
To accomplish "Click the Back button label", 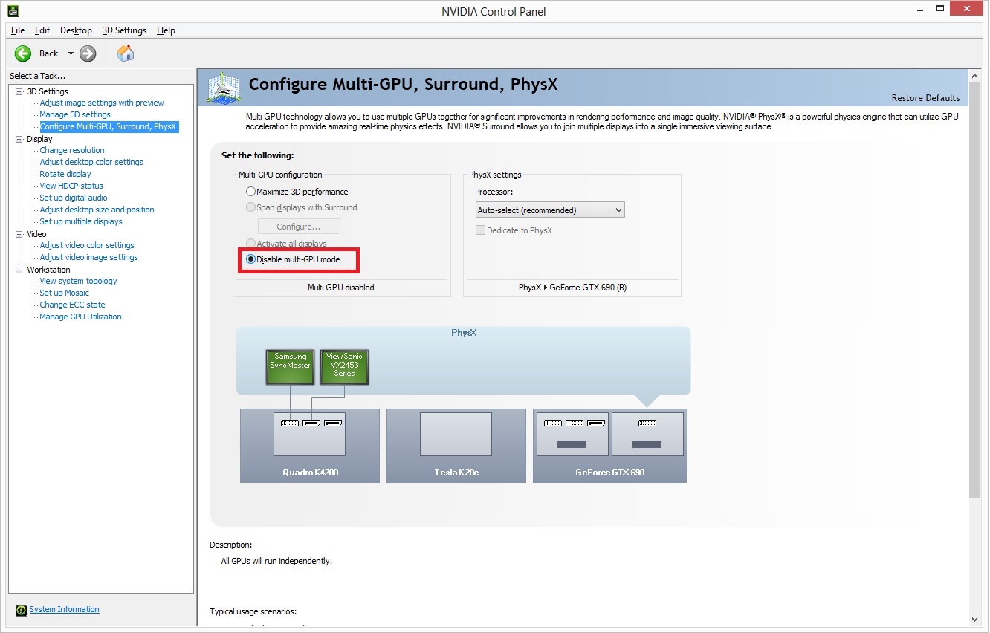I will pyautogui.click(x=49, y=53).
